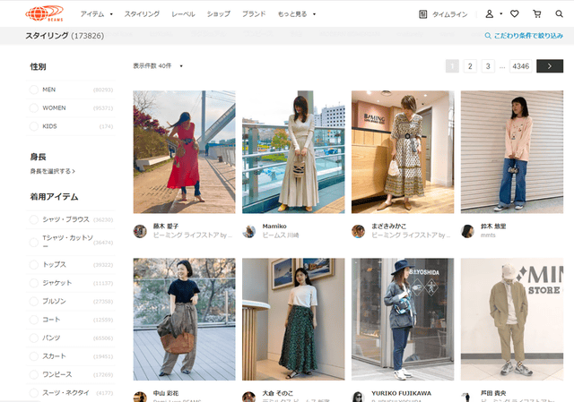Check トップス item filter
574x402 pixels.
(34, 265)
